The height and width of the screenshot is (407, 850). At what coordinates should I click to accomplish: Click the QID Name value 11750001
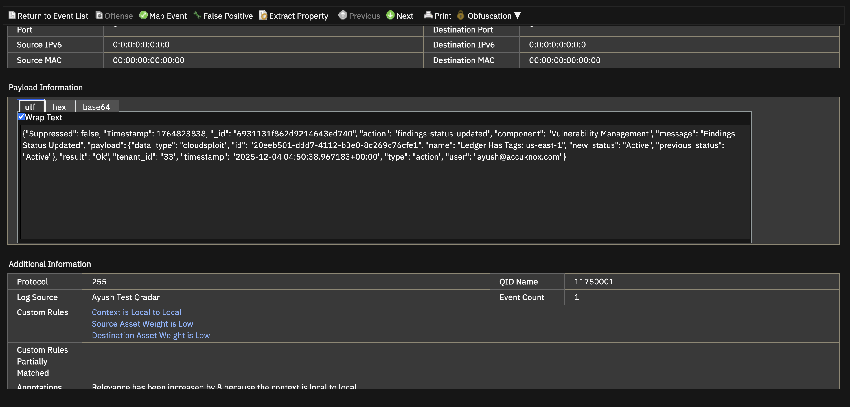click(594, 282)
